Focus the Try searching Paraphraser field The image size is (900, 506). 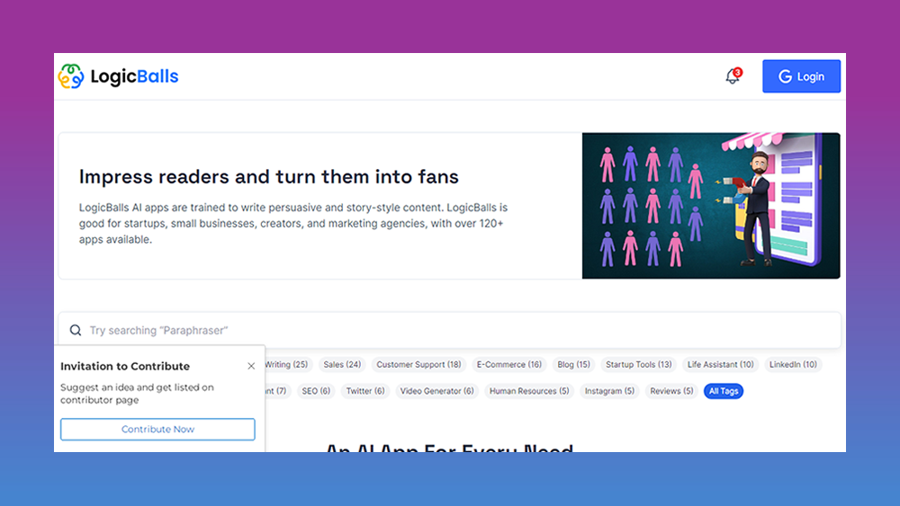[449, 330]
